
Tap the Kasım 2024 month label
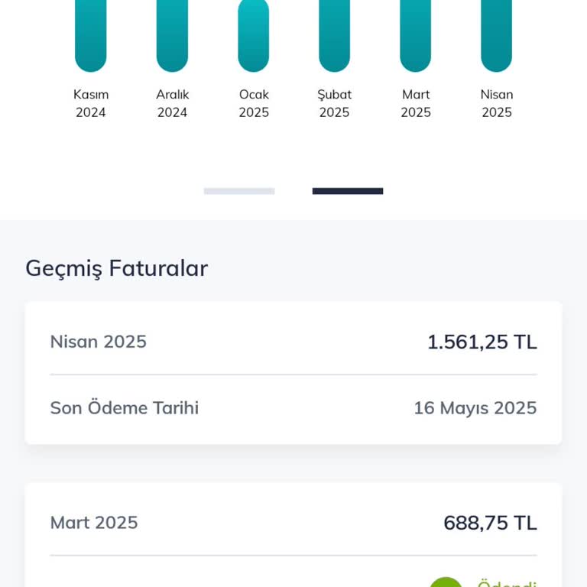(x=91, y=103)
